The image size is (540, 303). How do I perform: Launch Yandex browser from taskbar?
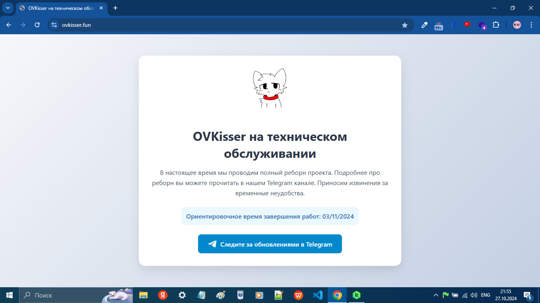163,295
